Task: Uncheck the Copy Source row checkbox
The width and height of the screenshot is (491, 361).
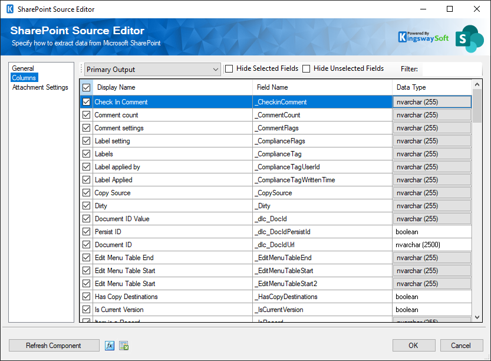Action: click(87, 193)
